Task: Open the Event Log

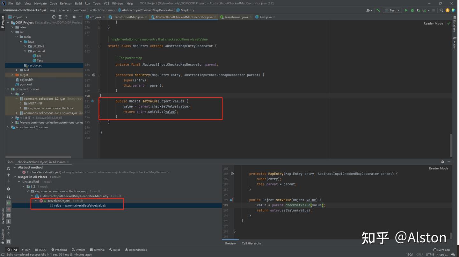Action: point(441,250)
